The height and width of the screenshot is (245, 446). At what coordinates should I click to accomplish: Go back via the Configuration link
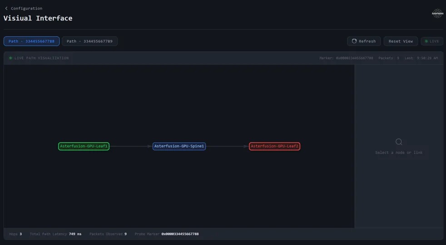26,8
